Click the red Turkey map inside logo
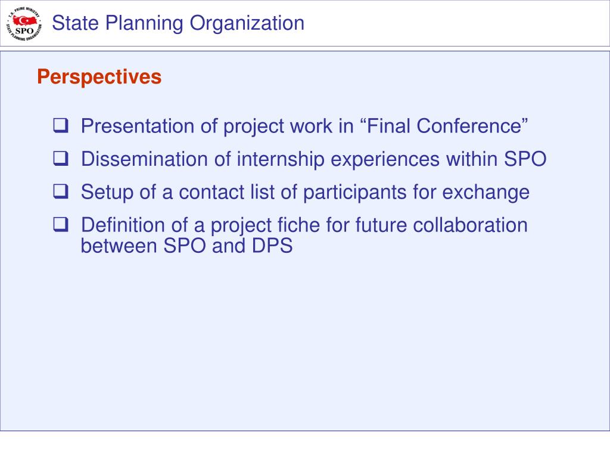The width and height of the screenshot is (610, 458). pos(25,20)
